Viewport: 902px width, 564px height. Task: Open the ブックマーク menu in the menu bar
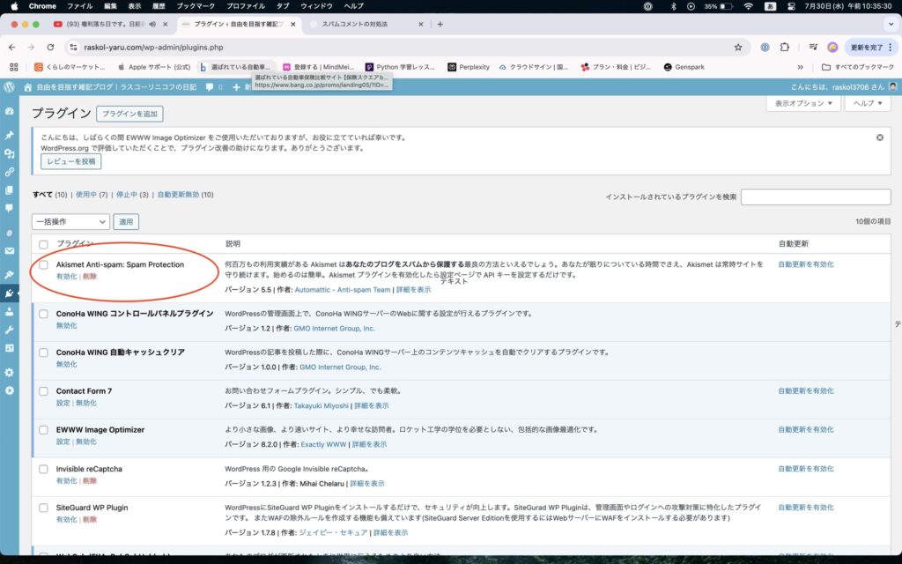coord(196,6)
